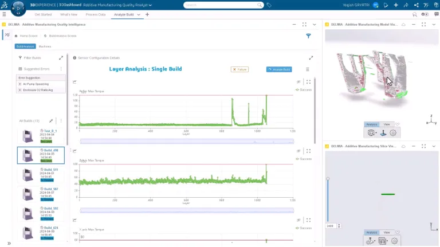Image resolution: width=440 pixels, height=247 pixels.
Task: Click chart type icon above Roller Max Torque
Action: [74, 82]
